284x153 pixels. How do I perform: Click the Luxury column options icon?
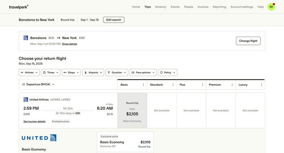coord(262,85)
